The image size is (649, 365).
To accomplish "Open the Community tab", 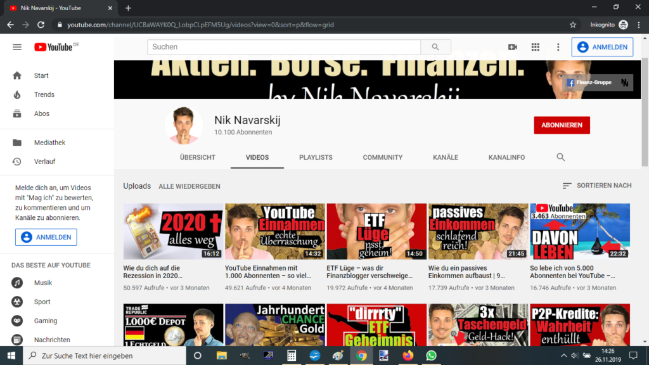I will point(382,158).
